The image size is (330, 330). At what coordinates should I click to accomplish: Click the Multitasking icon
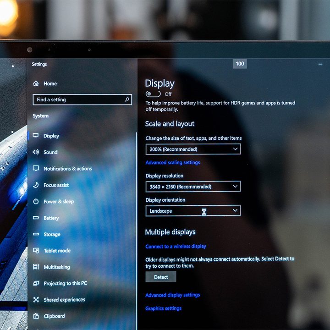[x=36, y=267]
